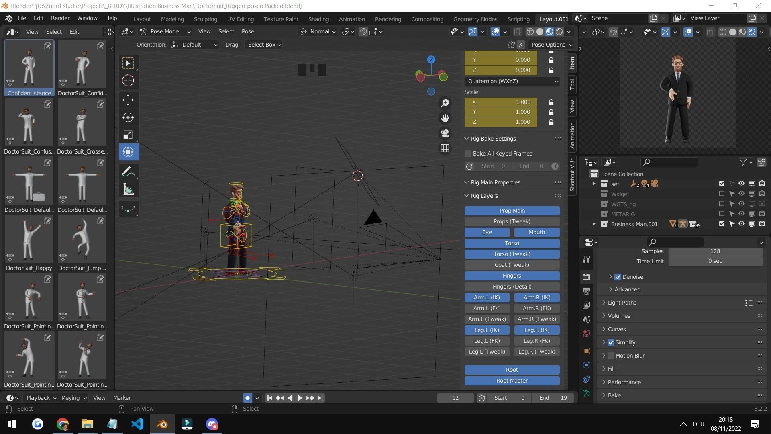Image resolution: width=771 pixels, height=434 pixels.
Task: Open the Pose Mode dropdown
Action: click(x=165, y=31)
